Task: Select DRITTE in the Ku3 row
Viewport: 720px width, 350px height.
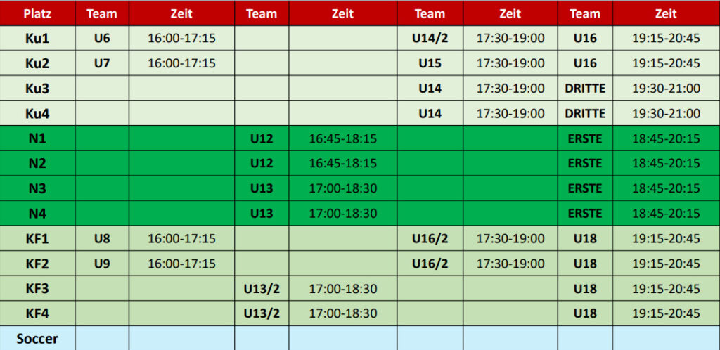Action: [585, 89]
